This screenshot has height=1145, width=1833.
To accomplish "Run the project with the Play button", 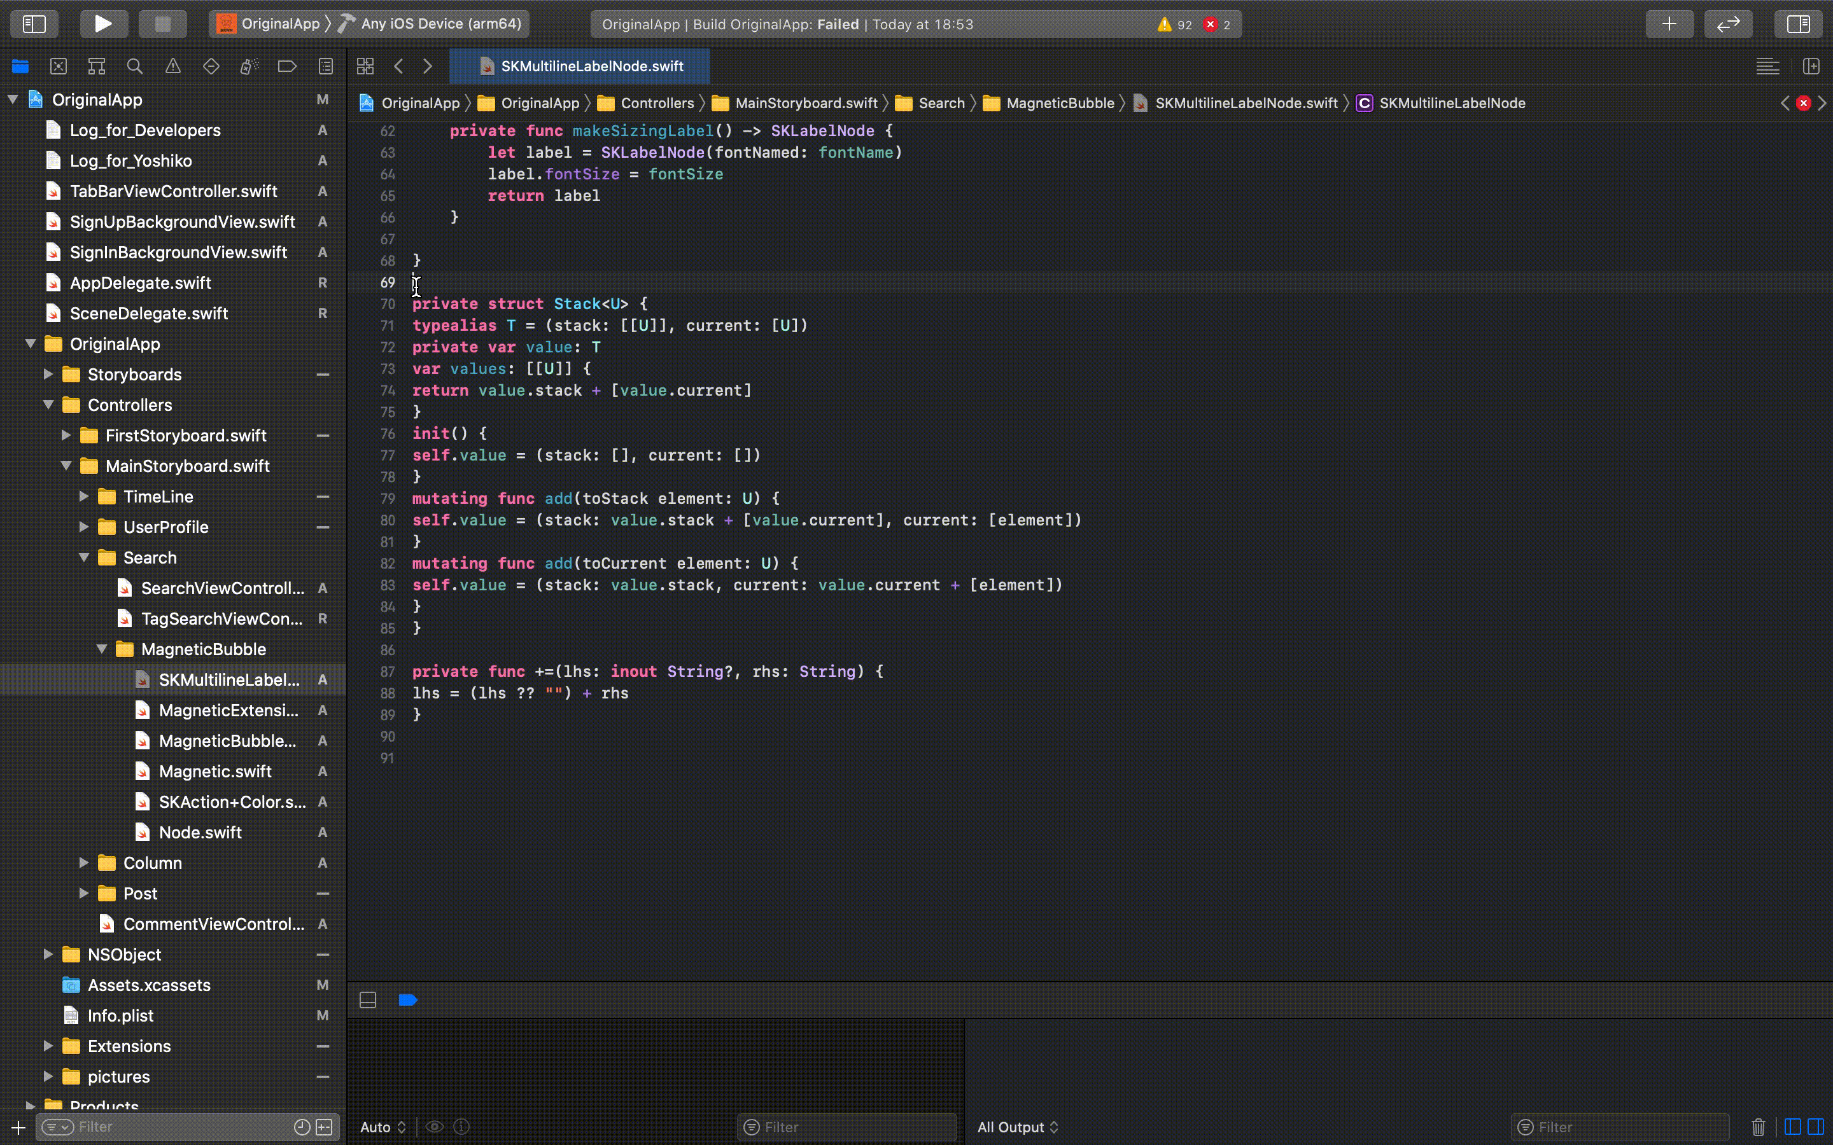I will pos(104,24).
